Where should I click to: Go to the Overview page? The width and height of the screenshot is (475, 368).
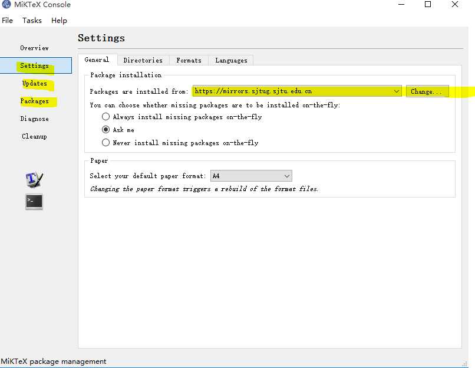[34, 48]
